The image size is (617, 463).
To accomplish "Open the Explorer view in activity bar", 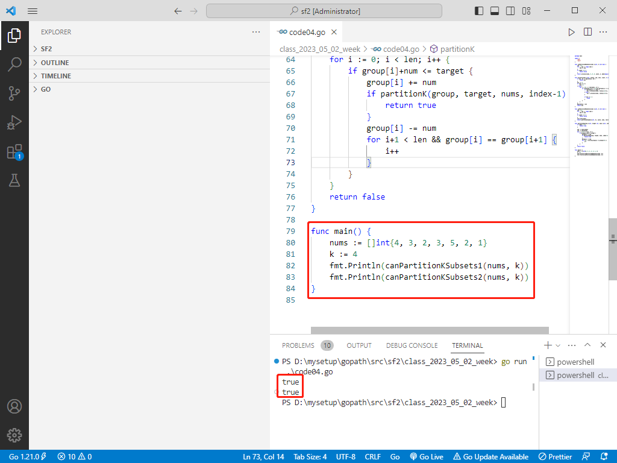I will [x=14, y=36].
